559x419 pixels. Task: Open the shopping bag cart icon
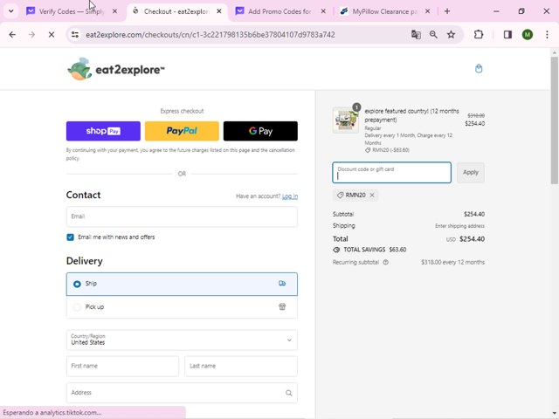[479, 68]
